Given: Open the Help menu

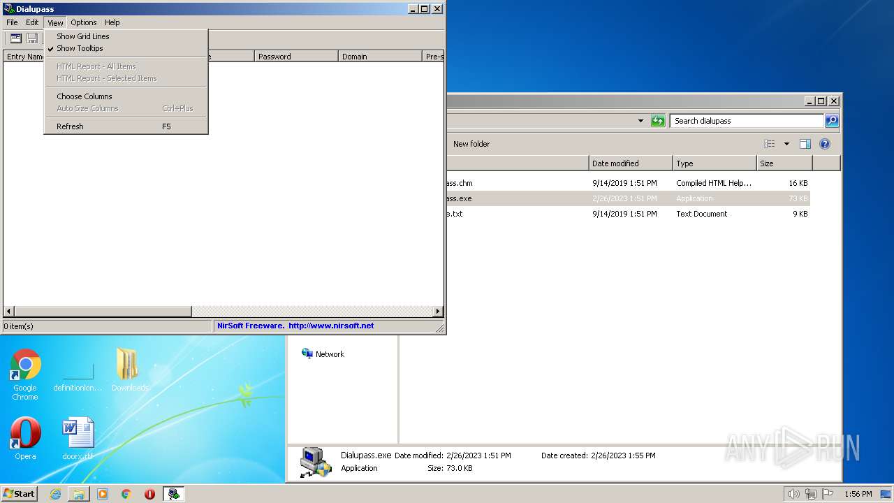Looking at the screenshot, I should point(112,22).
